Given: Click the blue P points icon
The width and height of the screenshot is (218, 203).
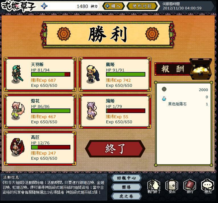Looking at the screenshot, I should click(x=44, y=6).
